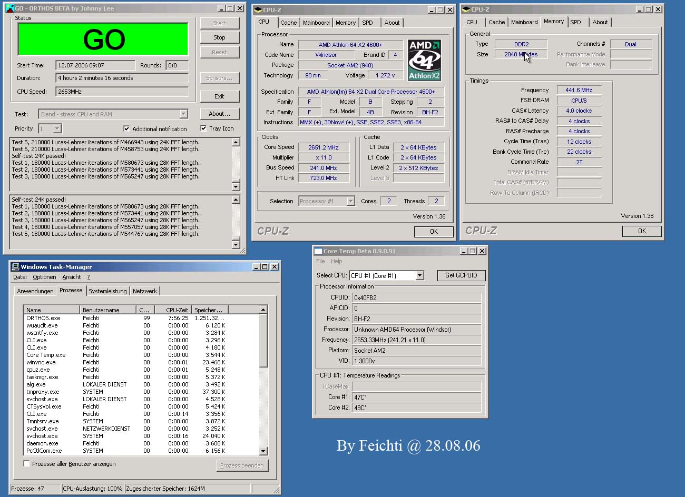Open About tab in CPU-Z Memory window
The height and width of the screenshot is (497, 685).
coord(600,22)
